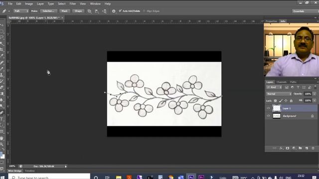Click the Mask button
319x179 pixels.
pyautogui.click(x=64, y=11)
